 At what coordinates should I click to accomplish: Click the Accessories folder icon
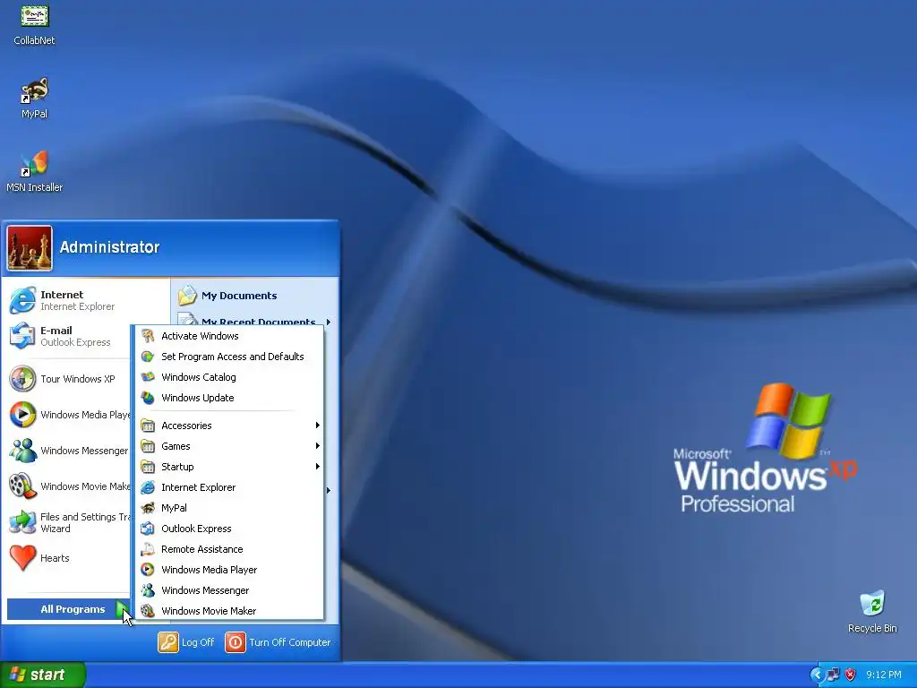[148, 426]
